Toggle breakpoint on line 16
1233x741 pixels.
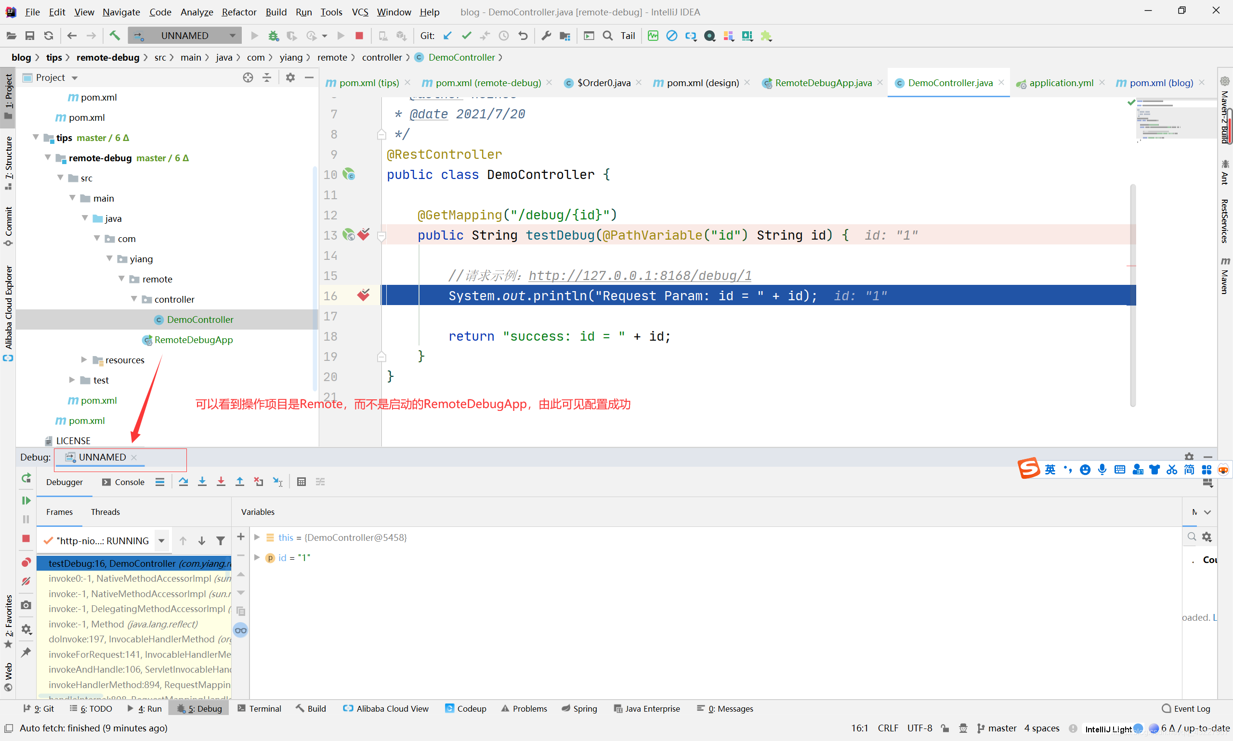(363, 295)
